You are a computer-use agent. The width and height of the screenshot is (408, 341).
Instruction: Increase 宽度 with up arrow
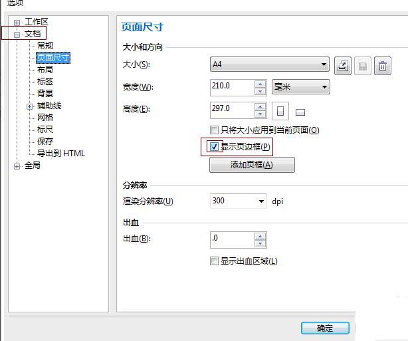pos(260,84)
